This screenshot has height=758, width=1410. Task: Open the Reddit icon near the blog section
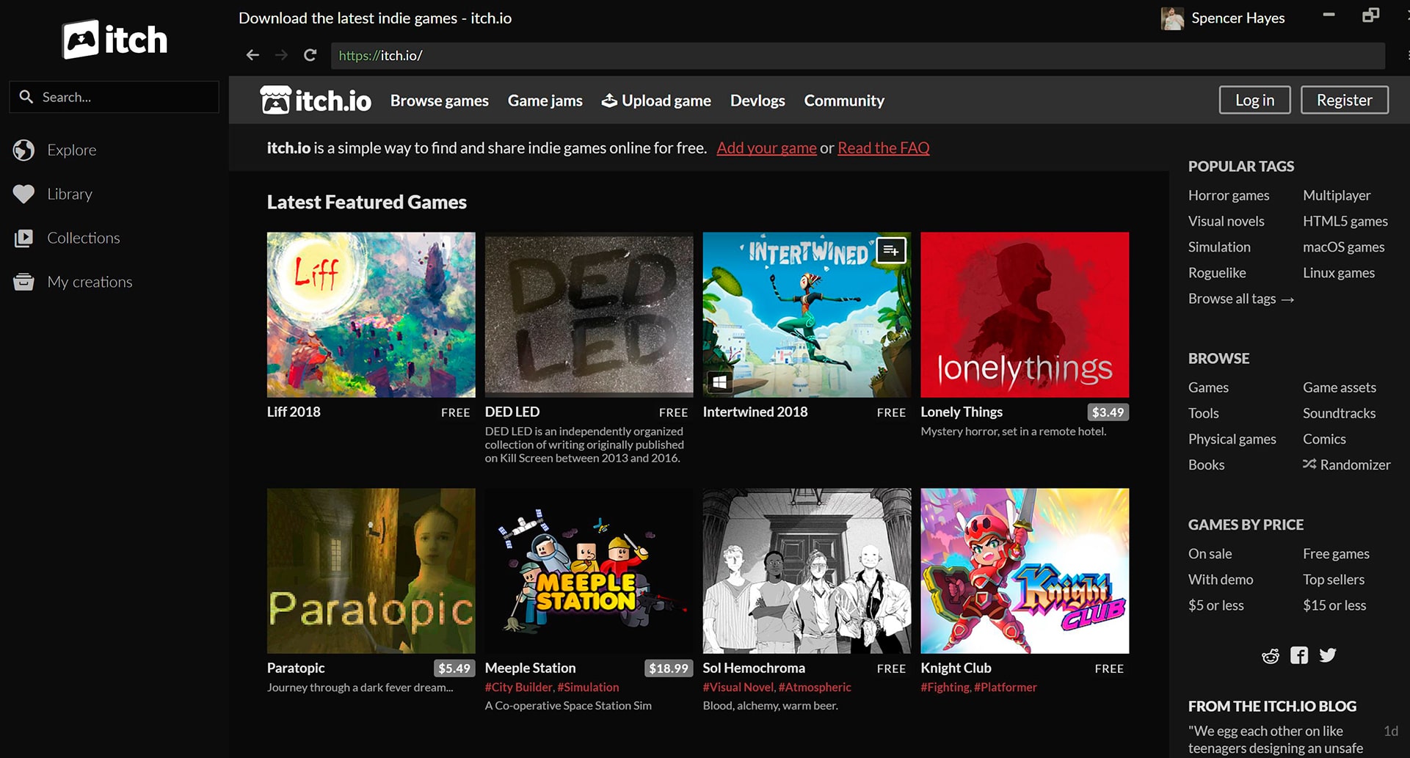pyautogui.click(x=1271, y=655)
